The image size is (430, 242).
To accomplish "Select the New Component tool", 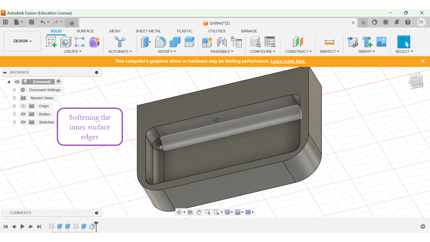I will coord(207,42).
